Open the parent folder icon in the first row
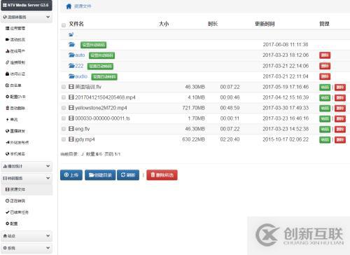This screenshot has height=255, width=350. click(71, 34)
